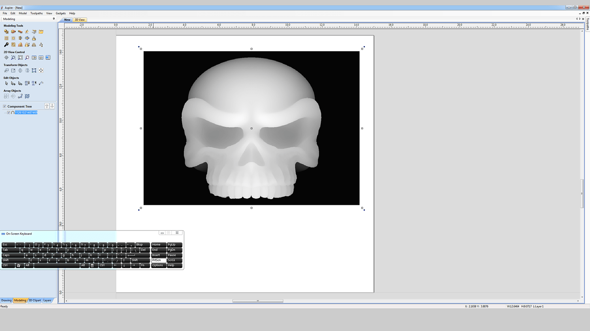Image resolution: width=590 pixels, height=331 pixels.
Task: Open the Toolpaths menu
Action: pyautogui.click(x=36, y=13)
